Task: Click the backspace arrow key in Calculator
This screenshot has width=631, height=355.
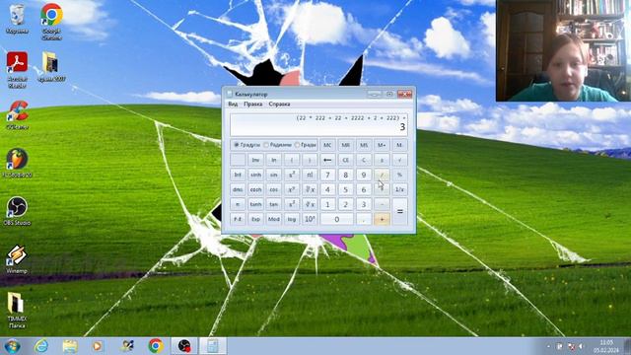Action: click(327, 160)
